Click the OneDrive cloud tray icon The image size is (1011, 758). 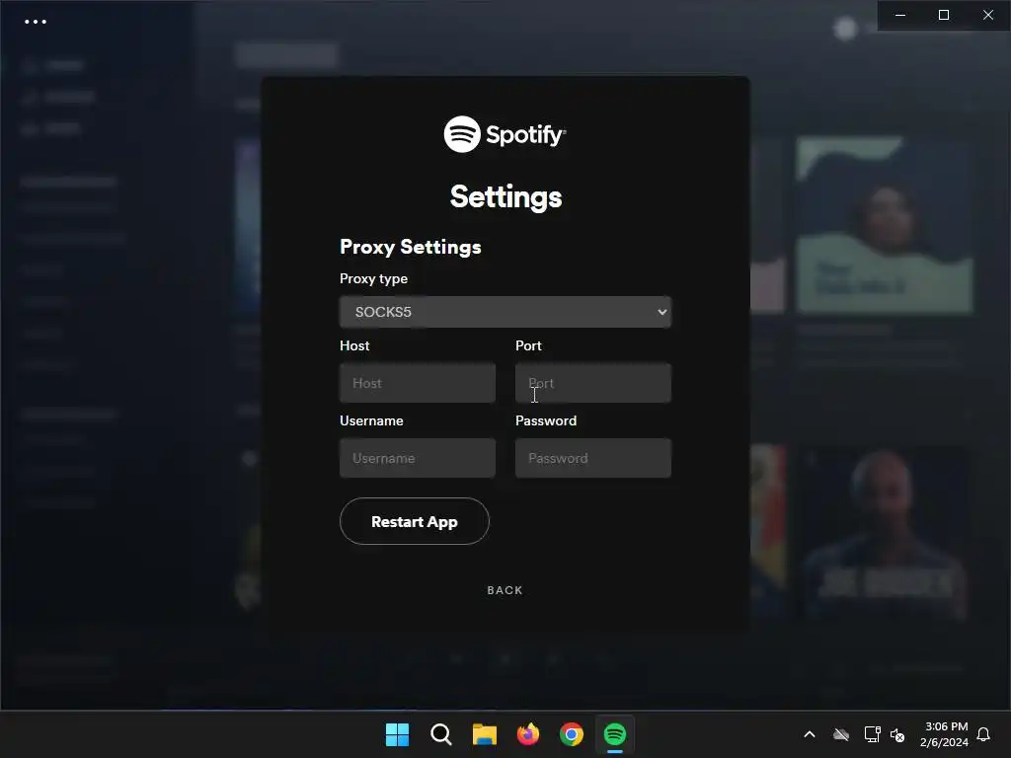coord(841,734)
